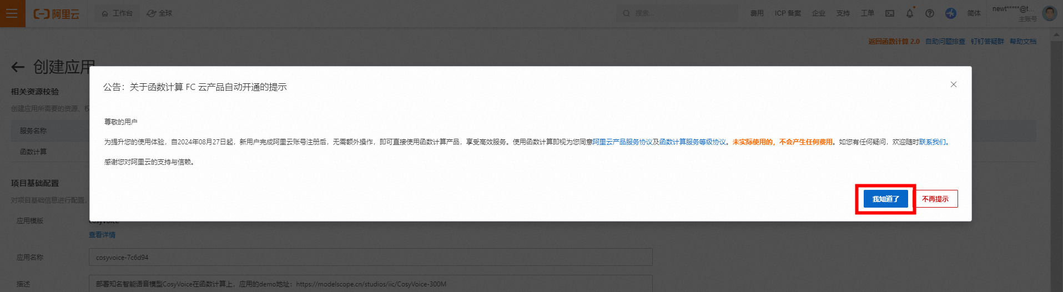The height and width of the screenshot is (292, 1063).
Task: Click the 不再提示 button
Action: tap(935, 199)
